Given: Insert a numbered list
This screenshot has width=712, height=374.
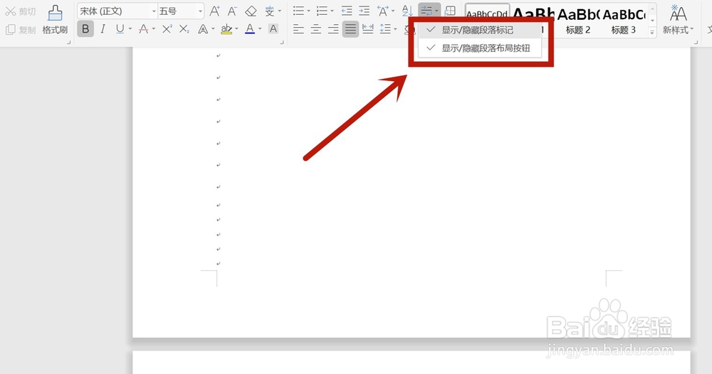Looking at the screenshot, I should (322, 11).
